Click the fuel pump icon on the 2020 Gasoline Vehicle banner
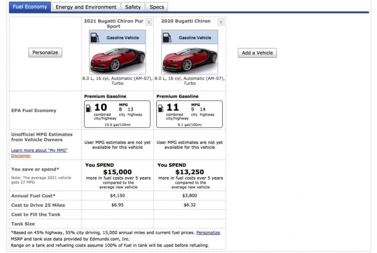Image resolution: width=377 pixels, height=253 pixels. click(167, 38)
